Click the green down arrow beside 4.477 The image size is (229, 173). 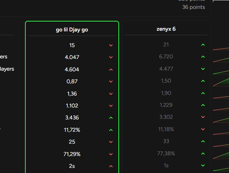pos(203,69)
